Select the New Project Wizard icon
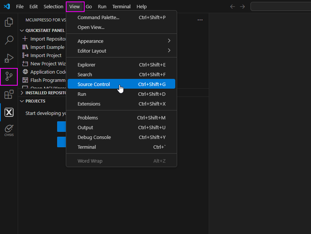The image size is (311, 234). (x=24, y=63)
